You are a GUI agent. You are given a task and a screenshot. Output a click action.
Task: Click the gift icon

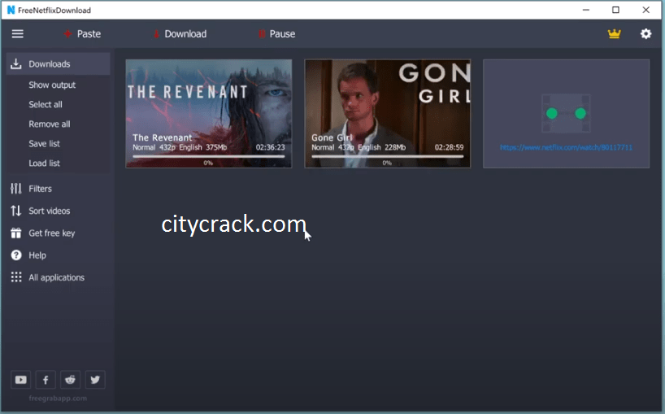(16, 233)
